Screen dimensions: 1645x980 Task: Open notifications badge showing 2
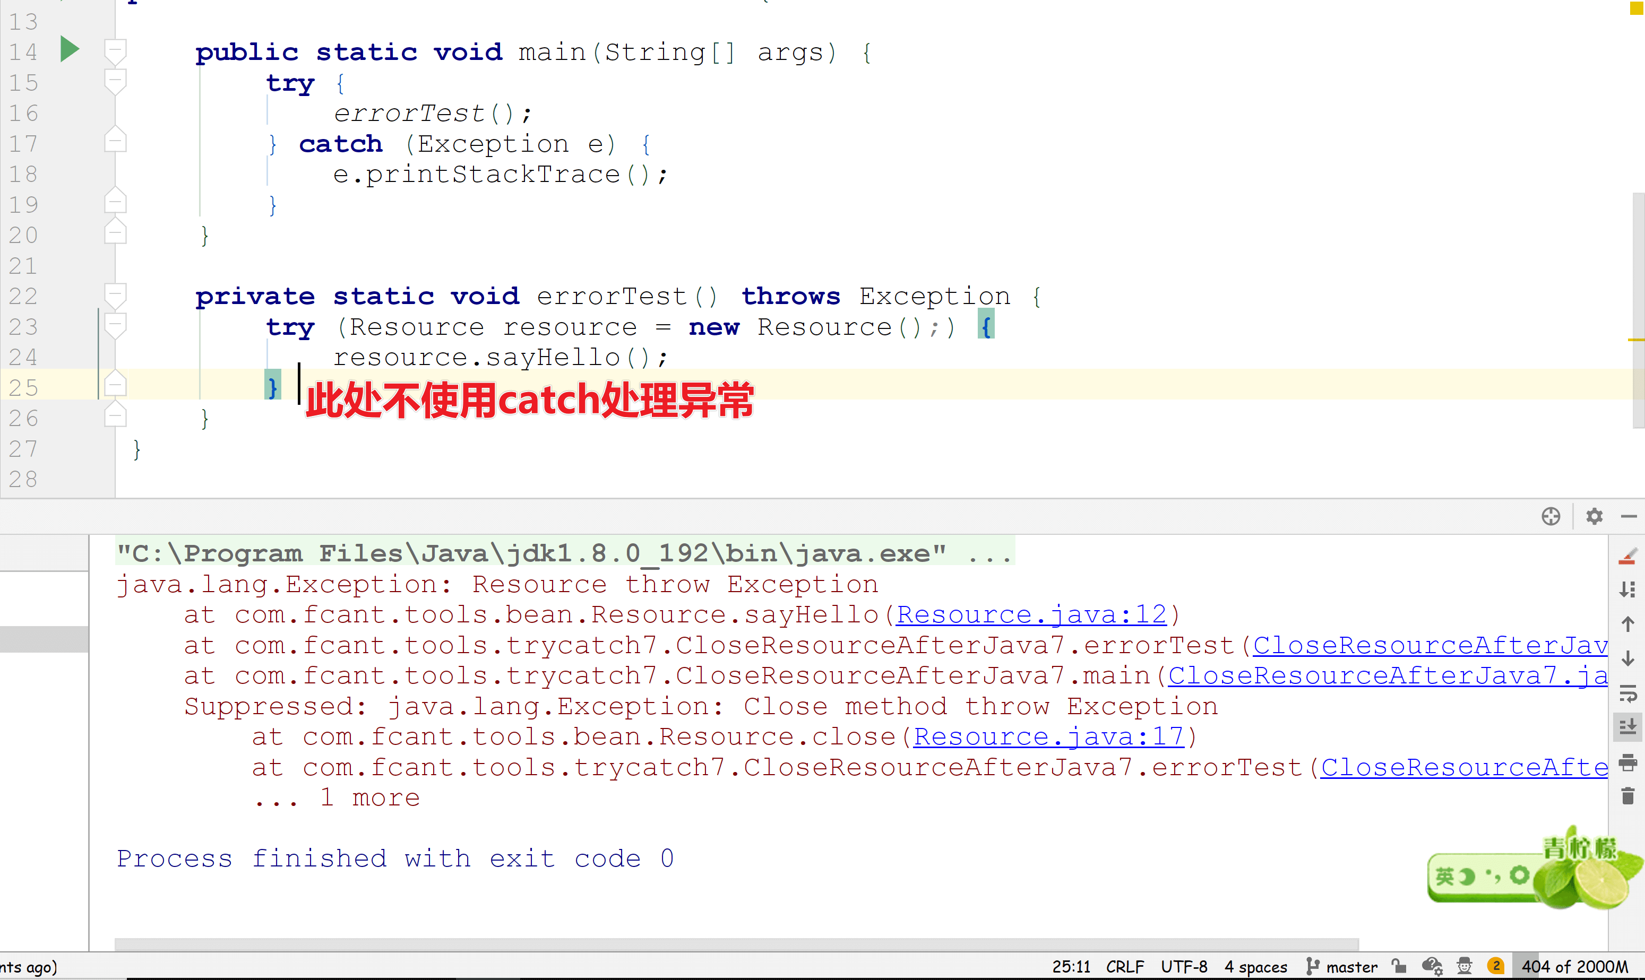[x=1496, y=966]
